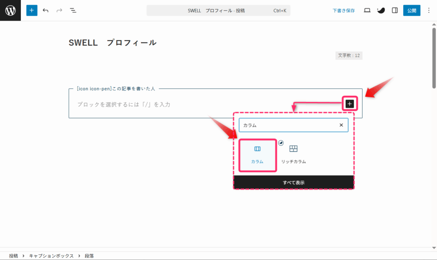Click the 投稿 breadcrumb
437x260 pixels.
click(x=13, y=256)
